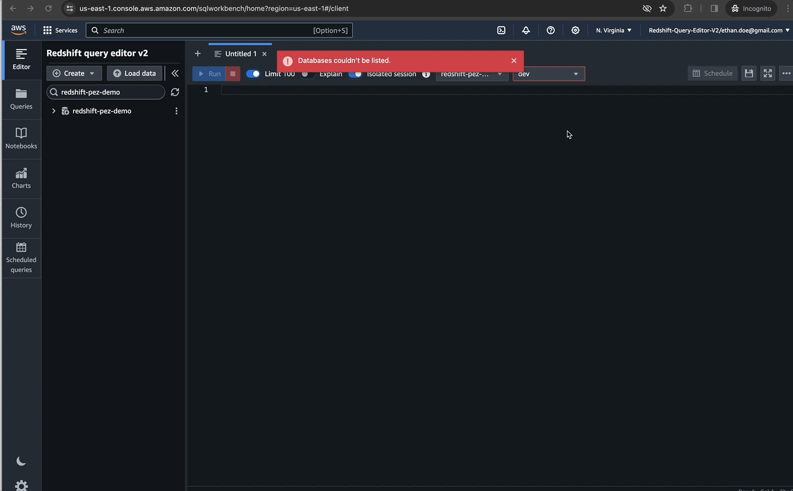793x491 pixels.
Task: Save the current query
Action: coord(749,73)
